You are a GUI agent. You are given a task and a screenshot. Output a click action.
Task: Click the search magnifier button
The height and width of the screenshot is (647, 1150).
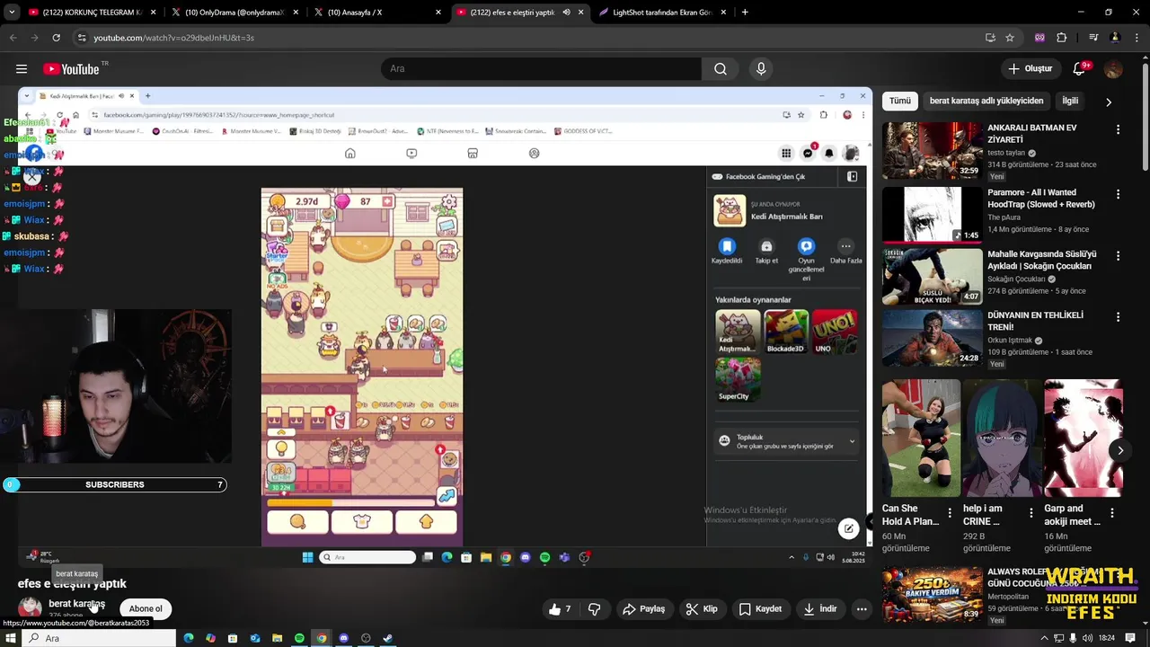721,69
